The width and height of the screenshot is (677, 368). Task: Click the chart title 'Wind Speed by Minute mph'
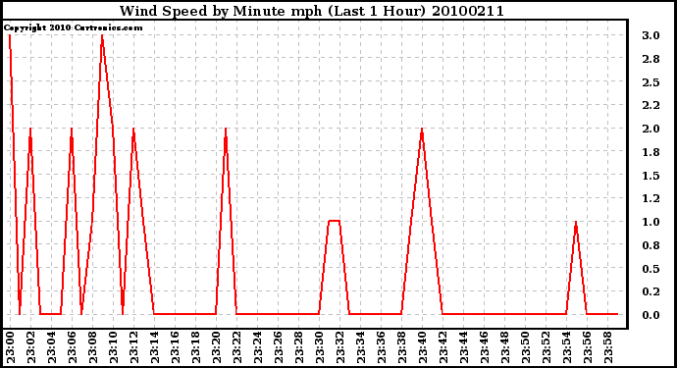click(x=221, y=11)
